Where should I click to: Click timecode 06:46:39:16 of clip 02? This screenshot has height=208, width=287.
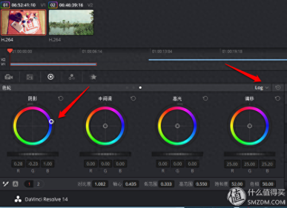pos(71,5)
